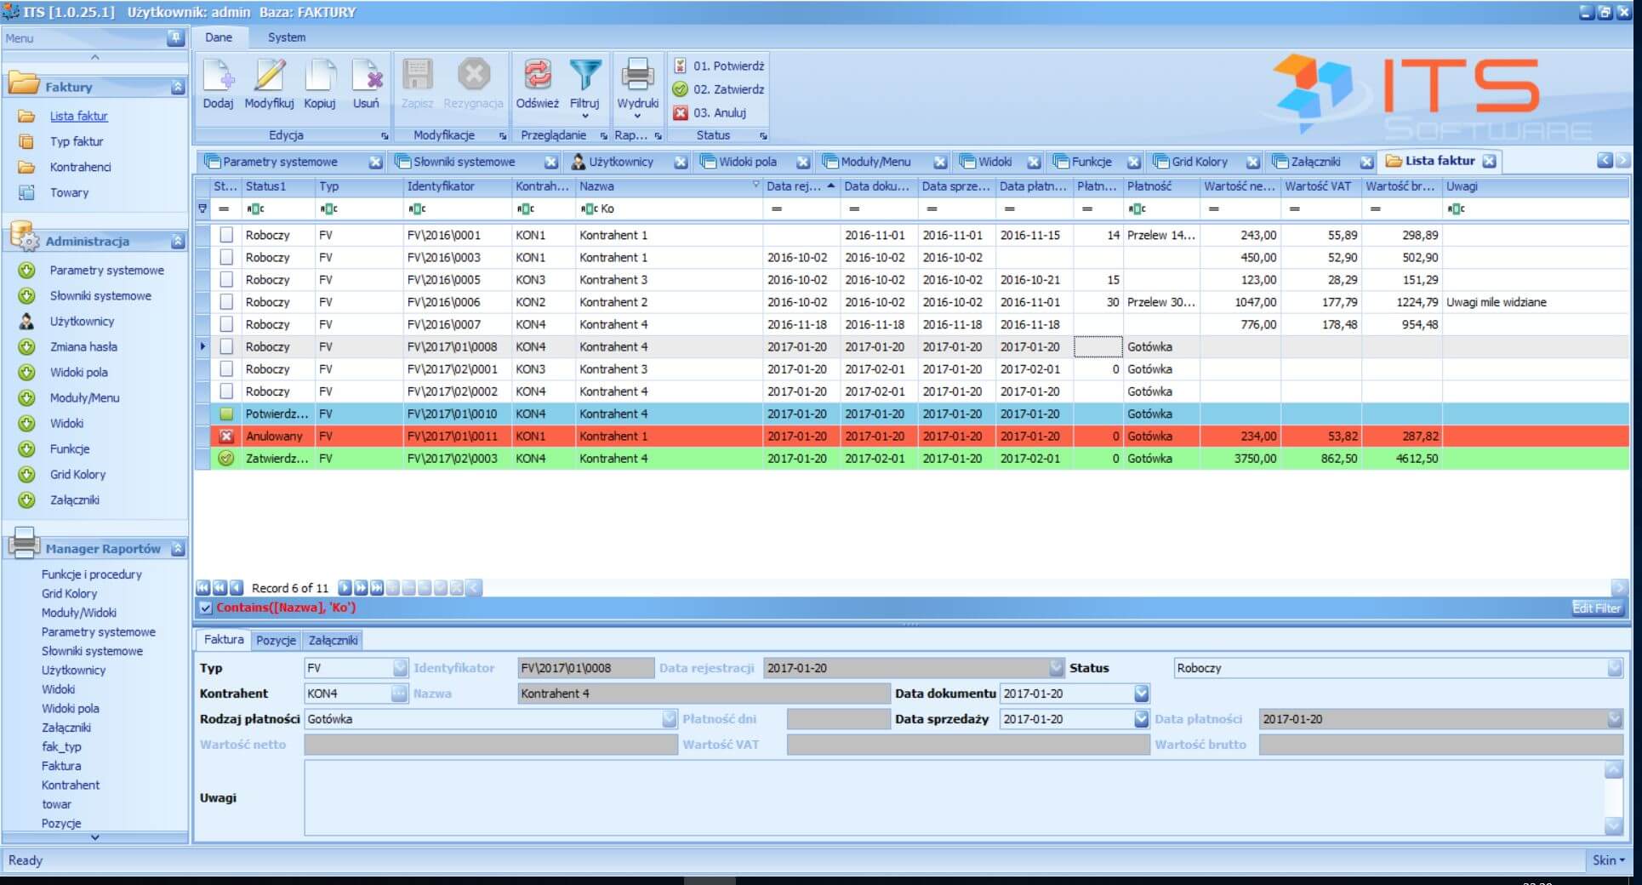Switch to the Pozycje tab
1642x885 pixels.
coord(276,640)
